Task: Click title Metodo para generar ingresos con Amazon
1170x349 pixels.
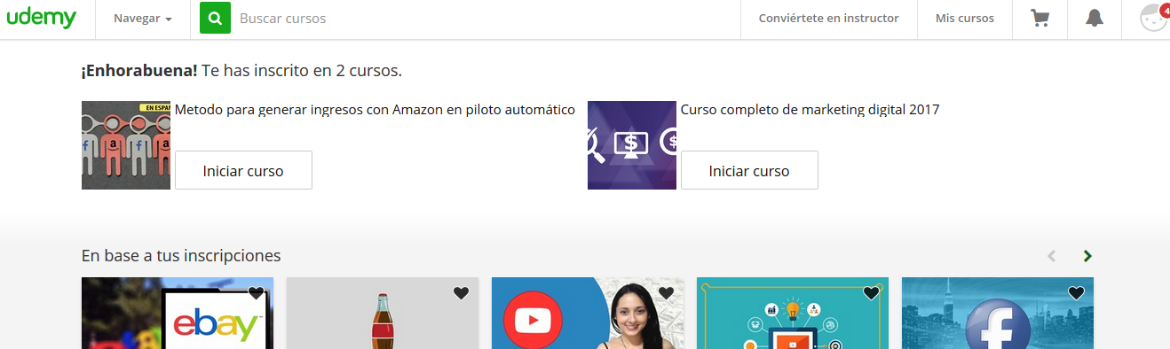Action: tap(375, 110)
